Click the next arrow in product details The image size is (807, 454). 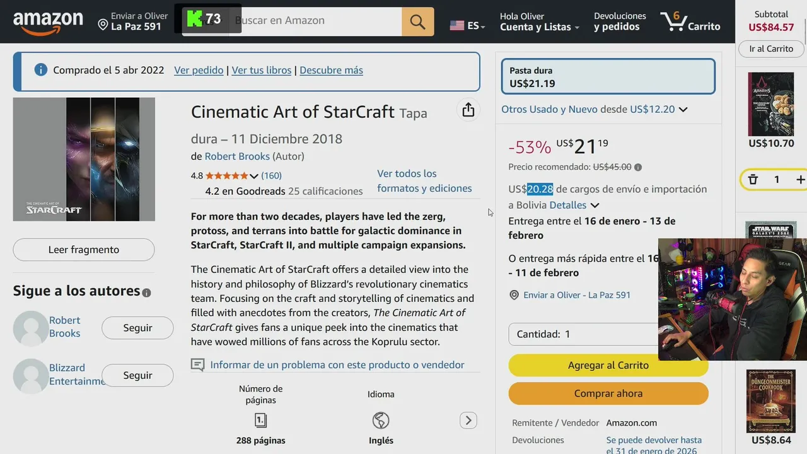tap(468, 420)
